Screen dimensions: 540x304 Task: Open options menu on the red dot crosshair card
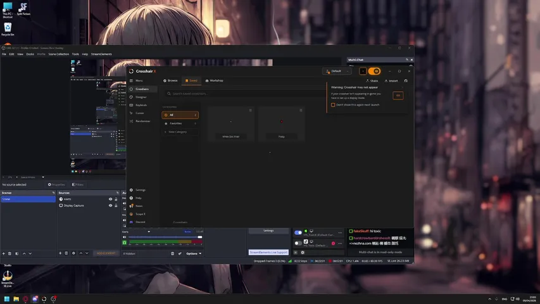(x=301, y=110)
